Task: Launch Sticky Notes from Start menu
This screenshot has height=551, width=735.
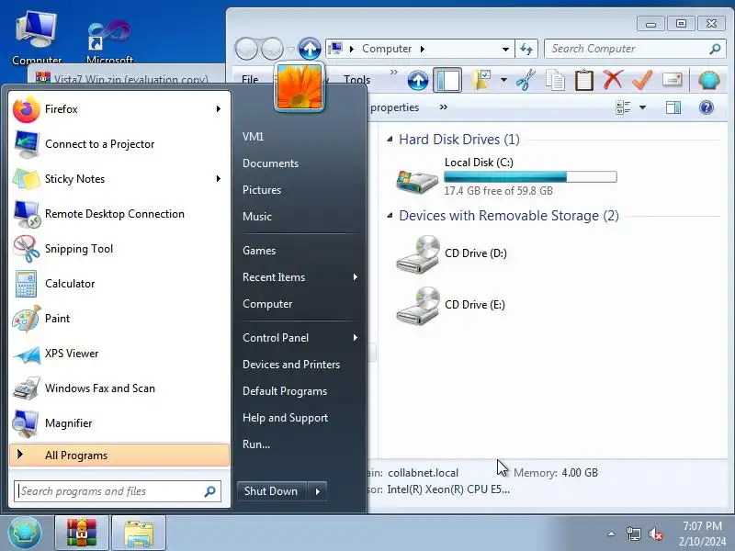Action: pos(119,179)
